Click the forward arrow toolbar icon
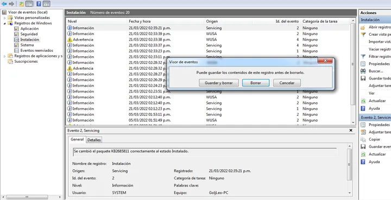 click(11, 4)
